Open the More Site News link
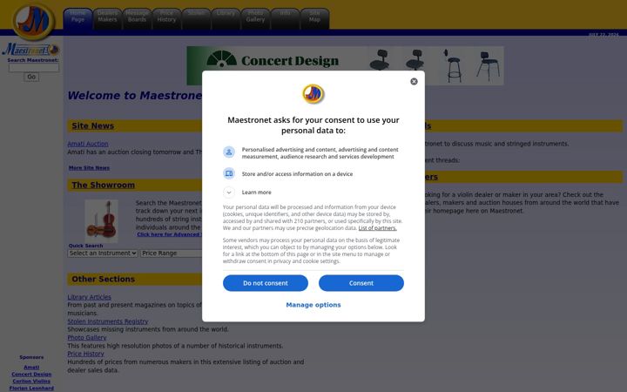The width and height of the screenshot is (627, 392). (x=89, y=167)
